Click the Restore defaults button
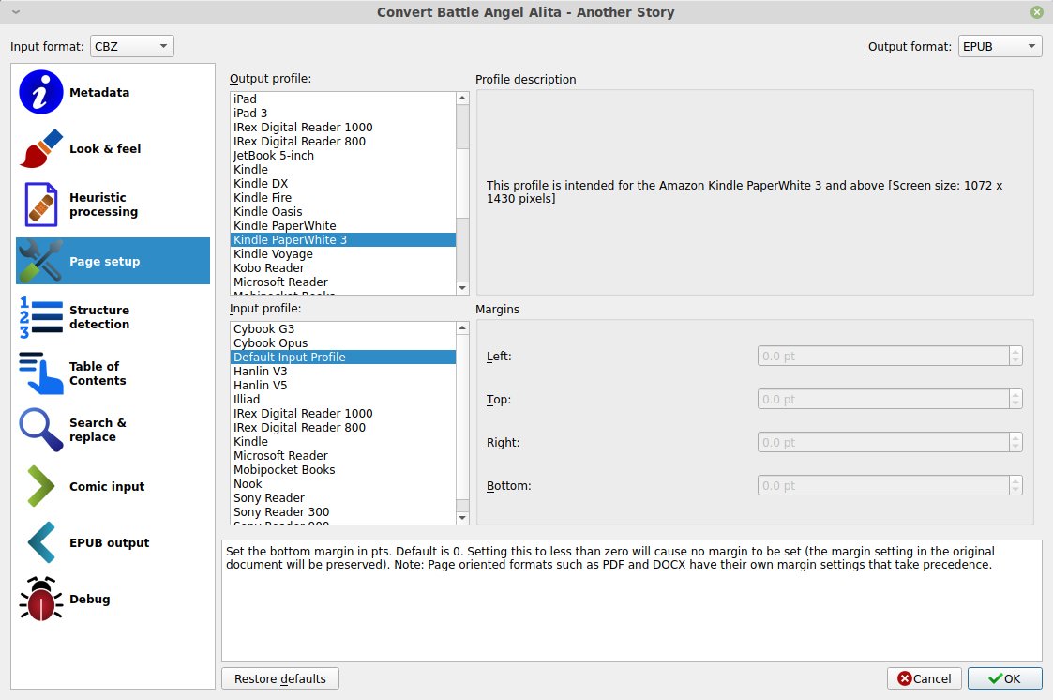 pyautogui.click(x=280, y=678)
